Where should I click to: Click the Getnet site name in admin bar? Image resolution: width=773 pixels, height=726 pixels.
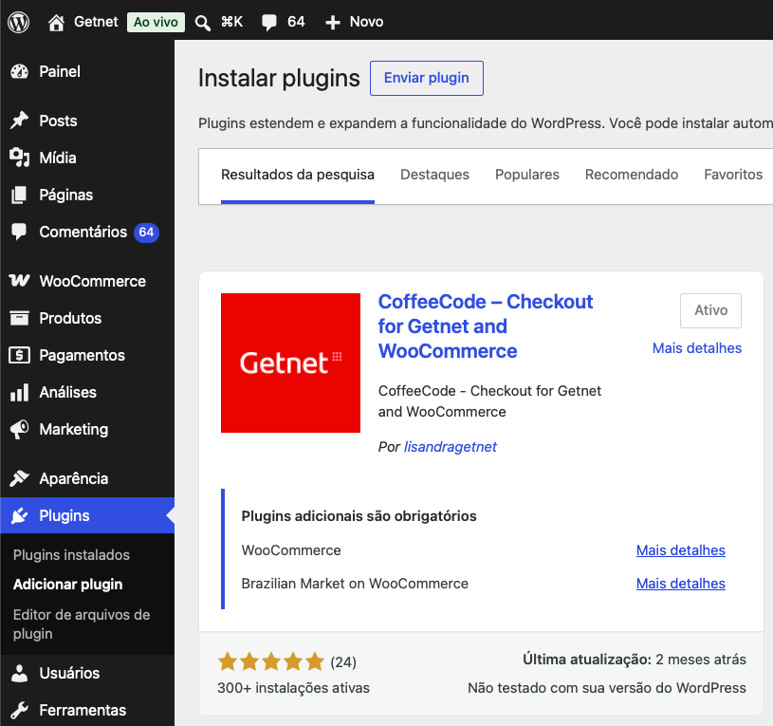coord(96,22)
